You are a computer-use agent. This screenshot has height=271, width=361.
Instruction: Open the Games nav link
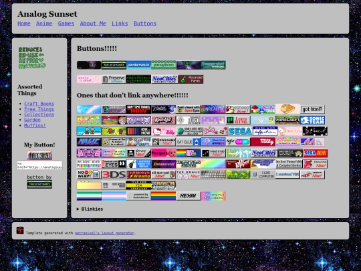66,23
